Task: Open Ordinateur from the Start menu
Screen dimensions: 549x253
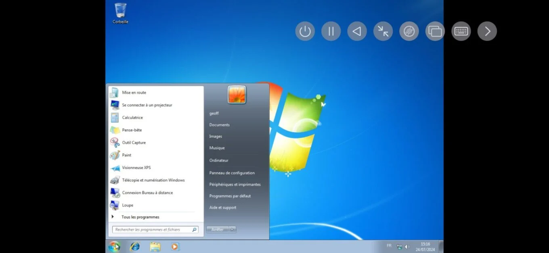Action: [x=219, y=160]
